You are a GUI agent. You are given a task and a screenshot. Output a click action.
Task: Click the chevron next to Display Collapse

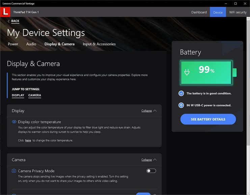pyautogui.click(x=155, y=111)
